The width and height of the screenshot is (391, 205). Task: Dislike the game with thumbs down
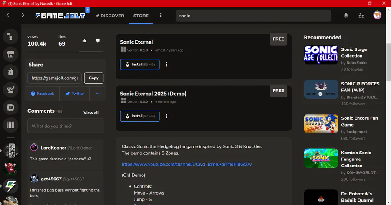click(x=98, y=41)
